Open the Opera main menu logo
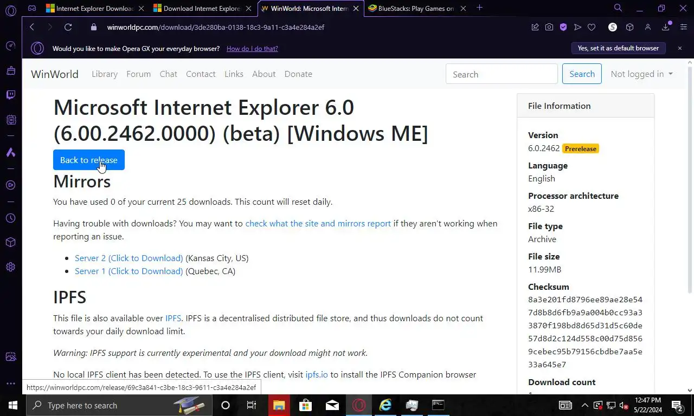 point(10,10)
